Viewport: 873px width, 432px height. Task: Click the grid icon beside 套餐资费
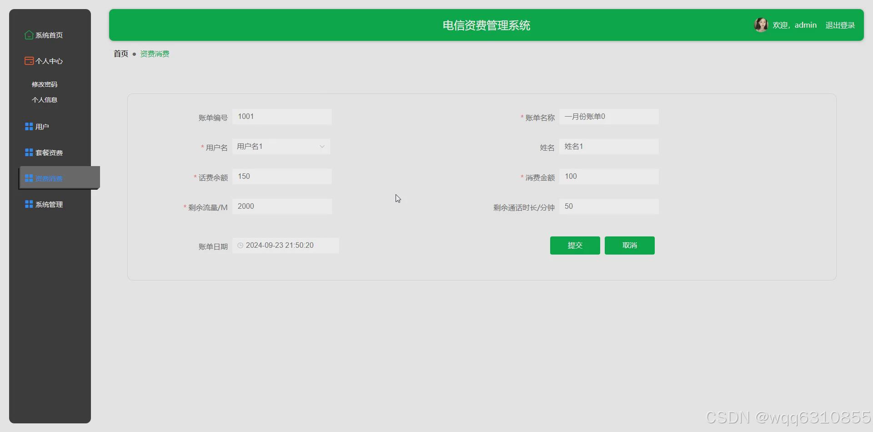point(29,152)
